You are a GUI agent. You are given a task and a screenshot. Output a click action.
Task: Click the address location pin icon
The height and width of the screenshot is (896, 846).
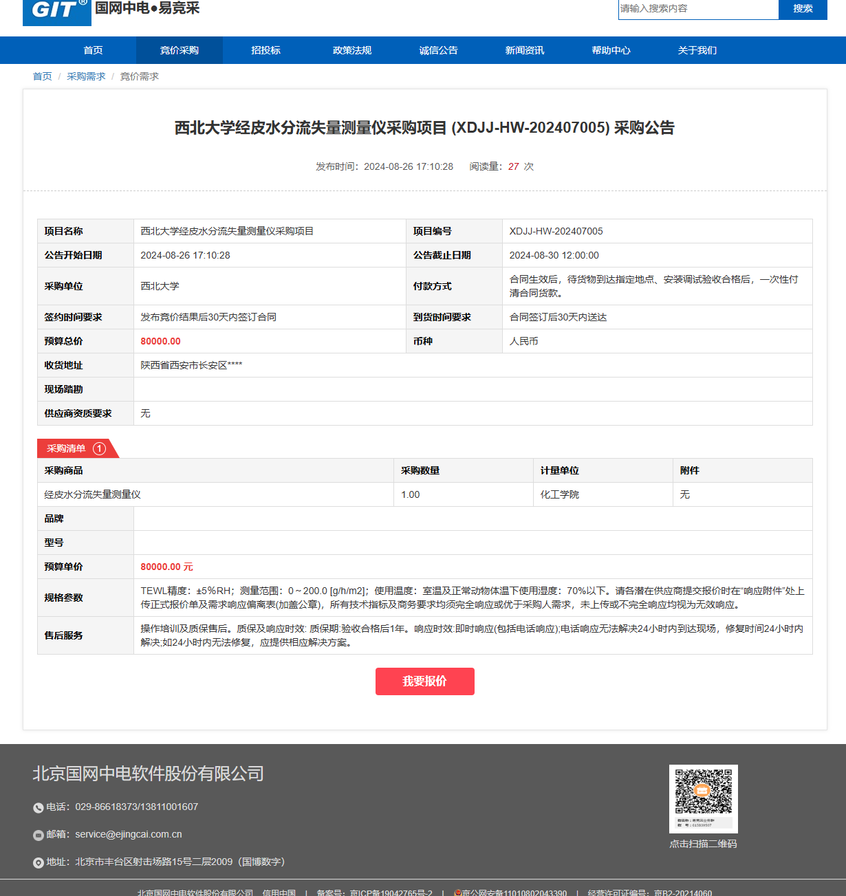(x=39, y=863)
